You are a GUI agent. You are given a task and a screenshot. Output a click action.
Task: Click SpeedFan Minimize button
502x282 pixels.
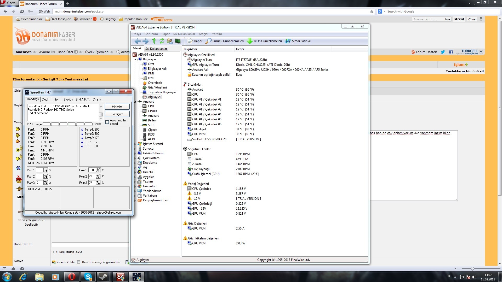pyautogui.click(x=117, y=107)
